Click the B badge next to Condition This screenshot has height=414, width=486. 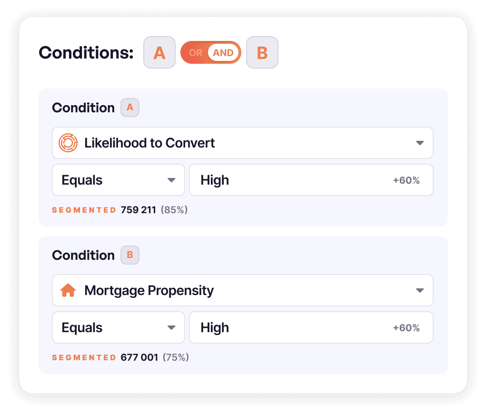coord(129,255)
